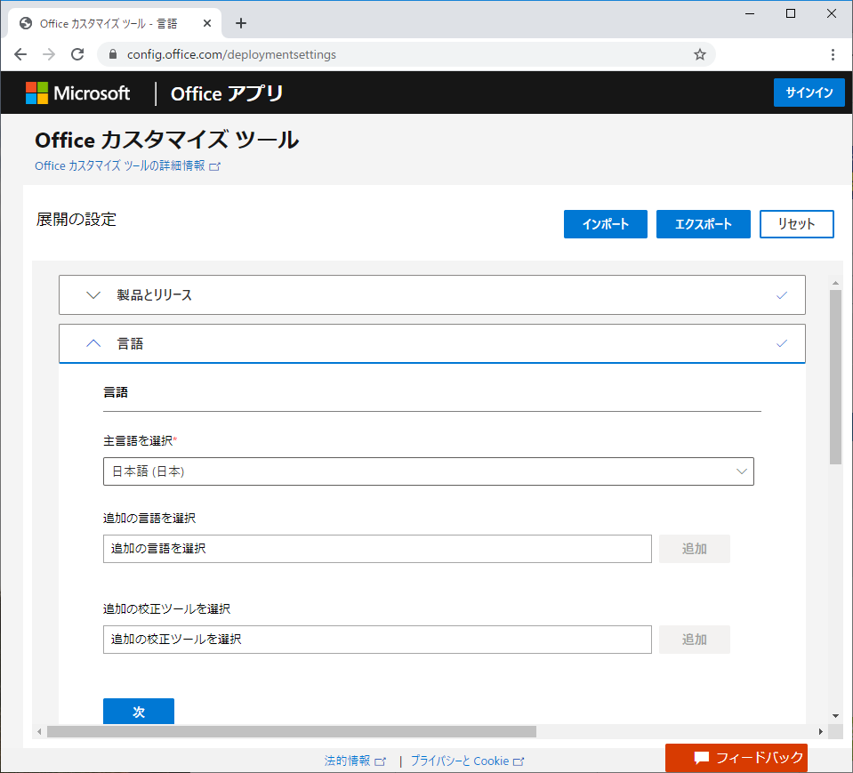Click the address bar URL config.office.com

point(231,54)
